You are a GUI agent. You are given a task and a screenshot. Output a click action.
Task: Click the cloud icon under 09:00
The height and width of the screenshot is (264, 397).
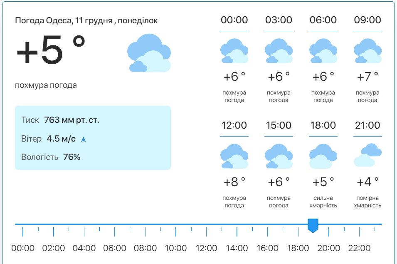point(367,51)
